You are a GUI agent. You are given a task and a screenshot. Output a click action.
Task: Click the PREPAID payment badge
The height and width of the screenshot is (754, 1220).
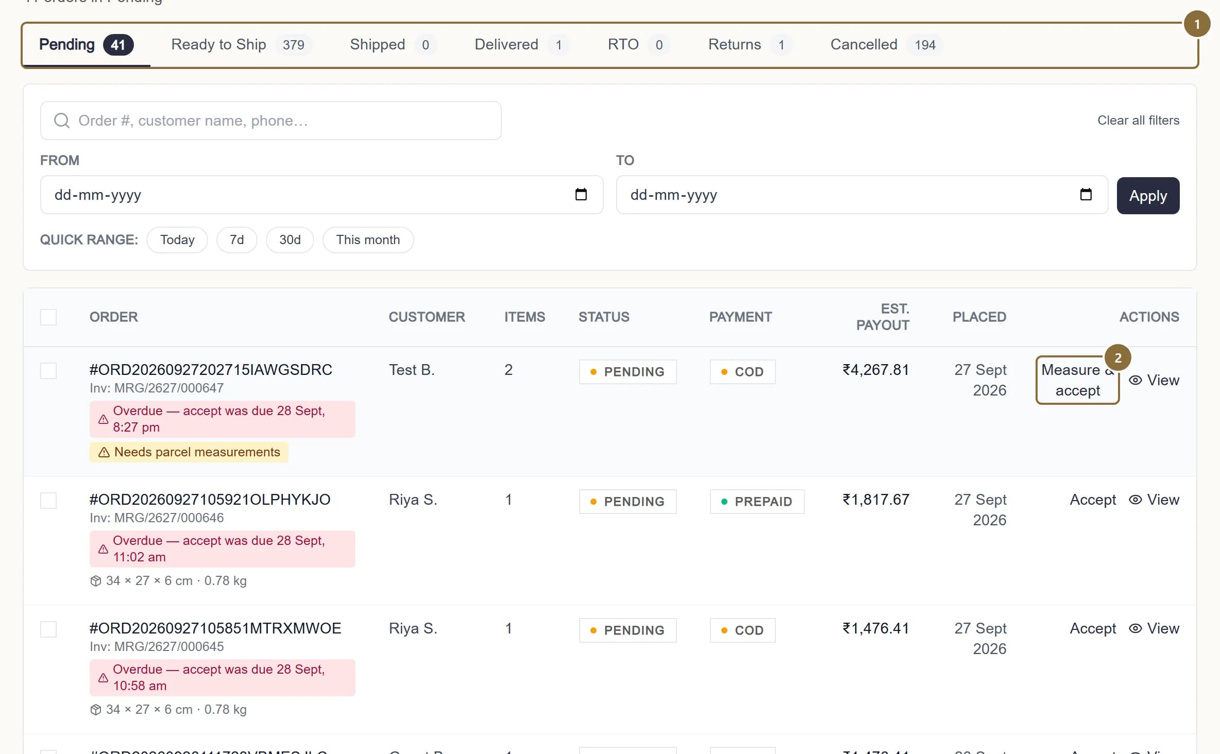757,502
